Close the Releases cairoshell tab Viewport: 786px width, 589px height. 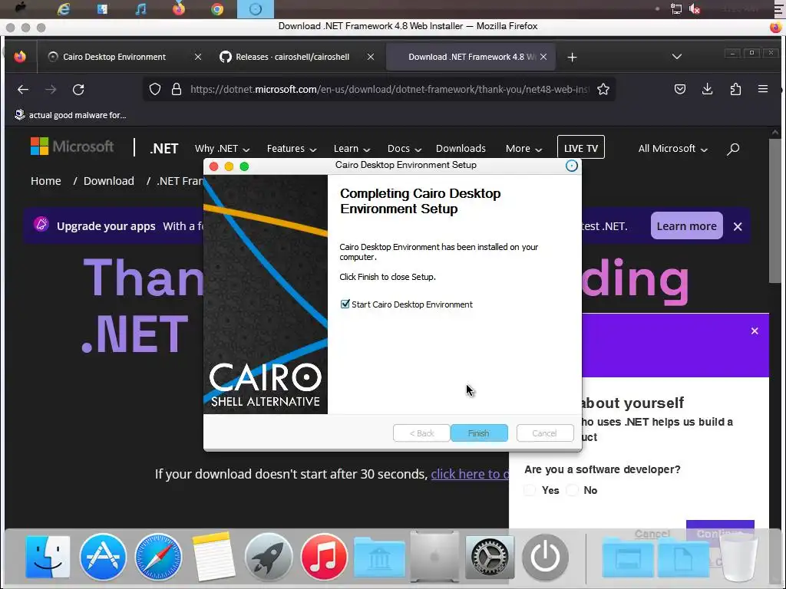pyautogui.click(x=371, y=57)
